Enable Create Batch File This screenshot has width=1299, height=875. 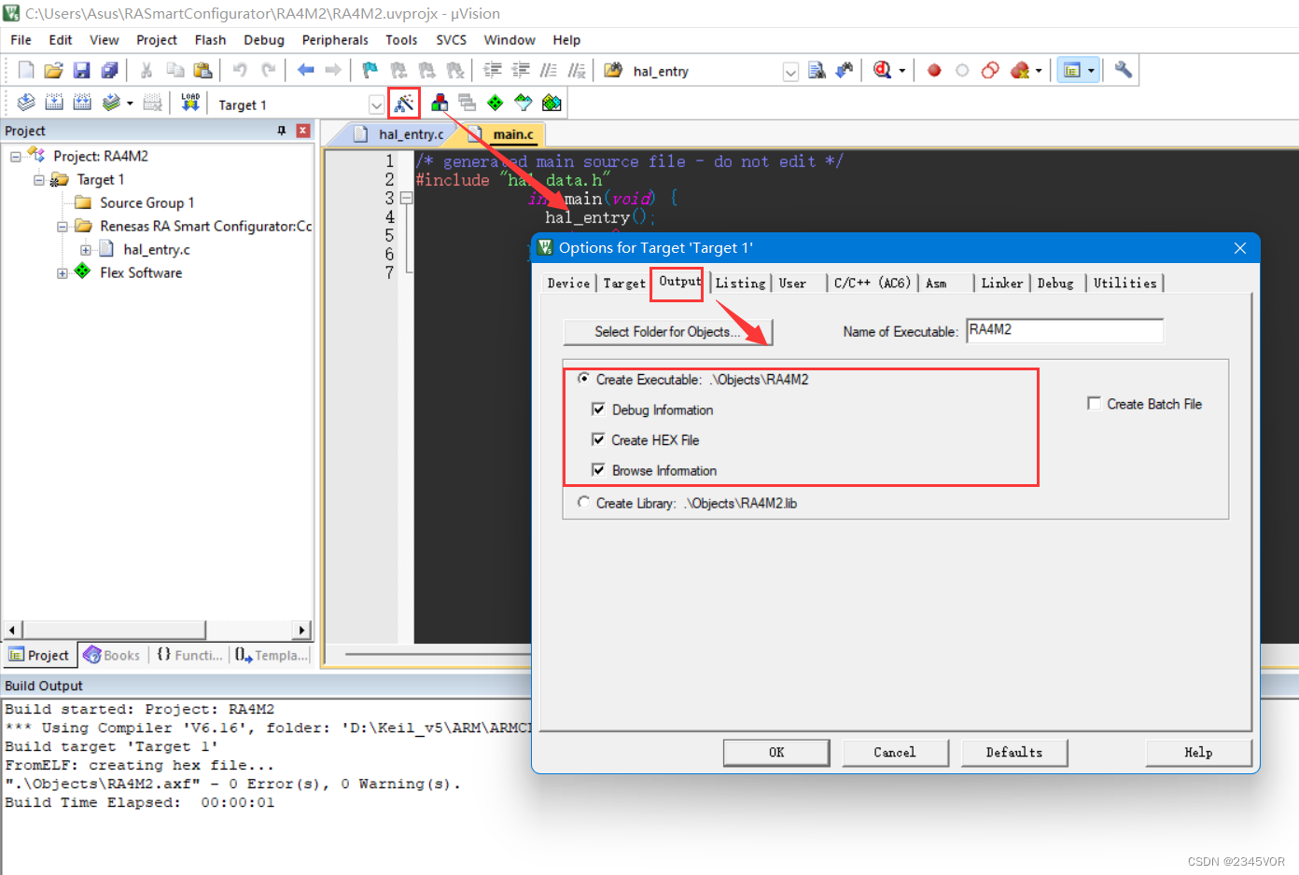tap(1094, 403)
